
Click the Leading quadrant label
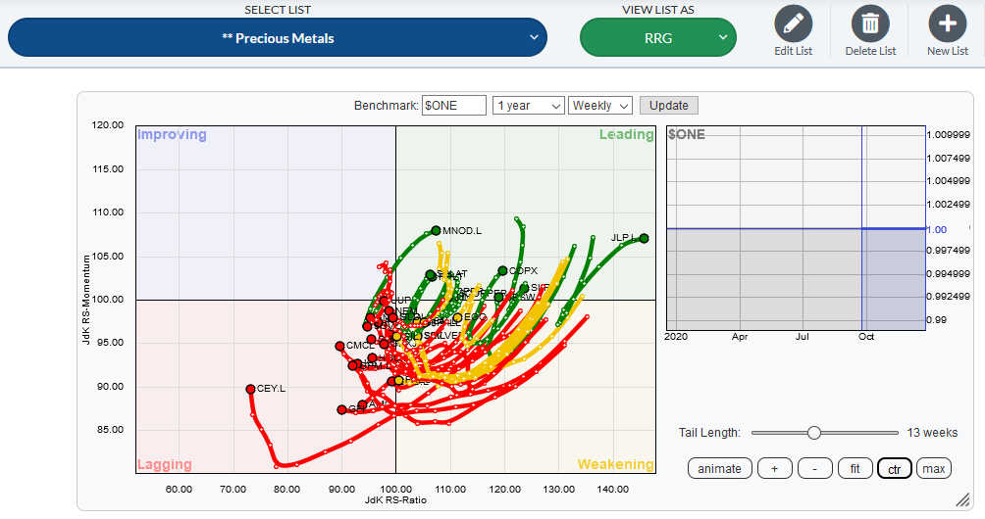coord(626,135)
